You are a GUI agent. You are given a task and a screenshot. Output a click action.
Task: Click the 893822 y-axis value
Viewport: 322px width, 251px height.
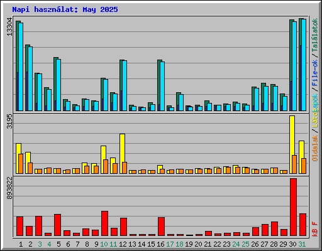pyautogui.click(x=9, y=188)
